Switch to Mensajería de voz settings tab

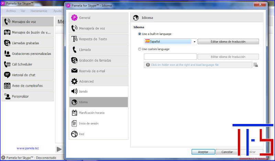coord(99,28)
